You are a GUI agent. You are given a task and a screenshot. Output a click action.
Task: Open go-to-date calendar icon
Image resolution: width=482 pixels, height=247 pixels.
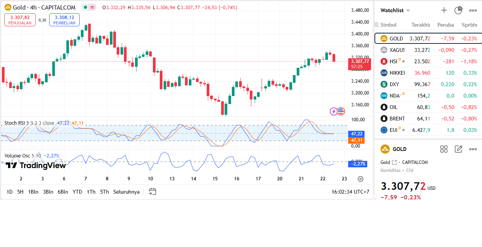[153, 192]
